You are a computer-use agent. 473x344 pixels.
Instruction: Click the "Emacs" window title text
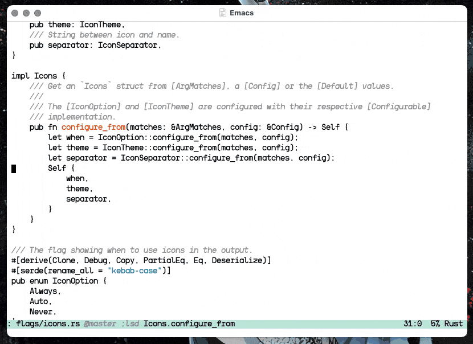242,13
